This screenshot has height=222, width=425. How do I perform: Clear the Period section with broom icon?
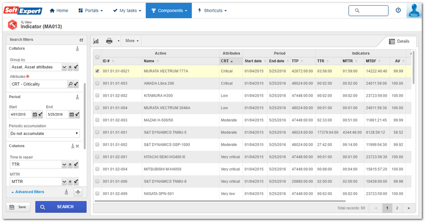click(x=77, y=97)
